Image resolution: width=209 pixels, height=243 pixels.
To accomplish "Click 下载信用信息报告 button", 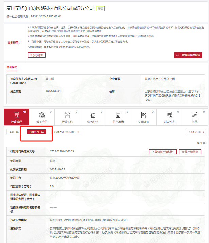I will click(188, 55).
